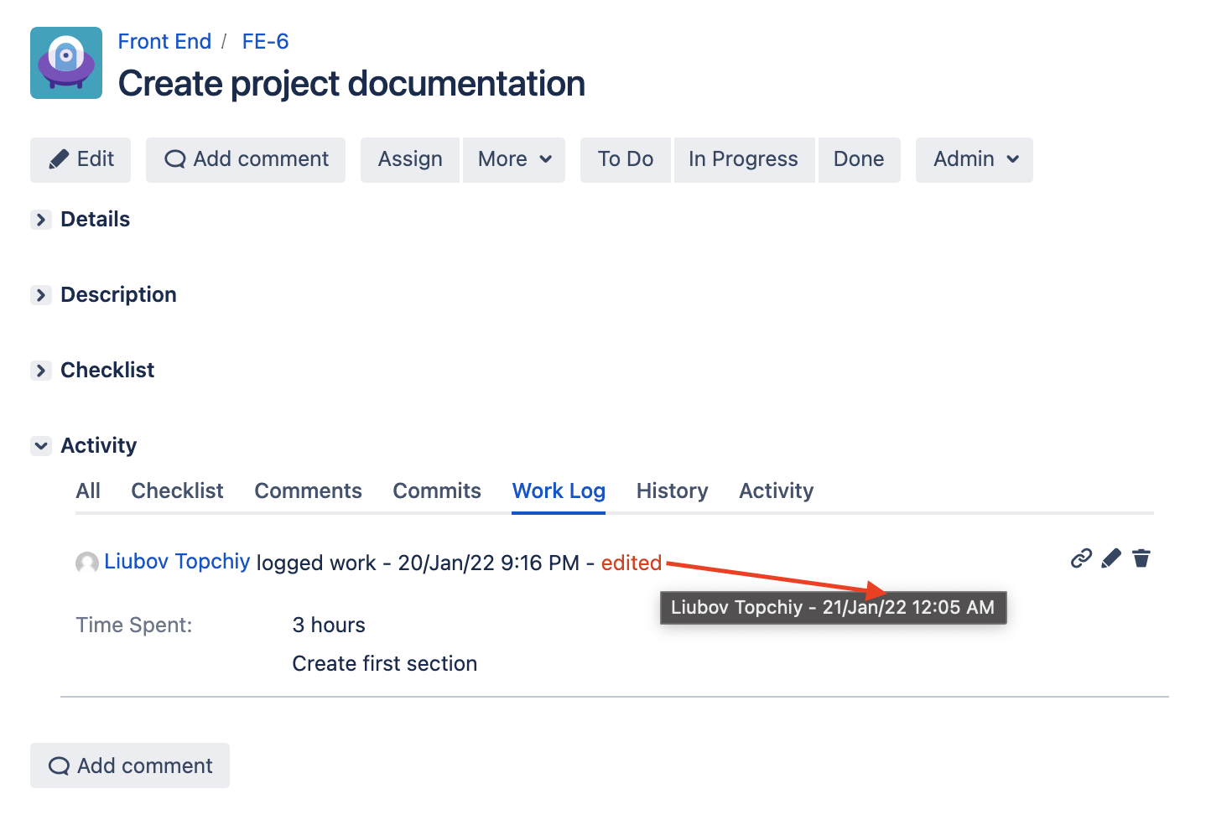Viewport: 1206px width, 820px height.
Task: Open the More dropdown menu
Action: tap(514, 159)
